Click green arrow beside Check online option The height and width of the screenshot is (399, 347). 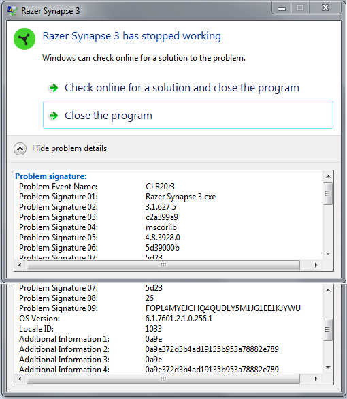(x=53, y=88)
